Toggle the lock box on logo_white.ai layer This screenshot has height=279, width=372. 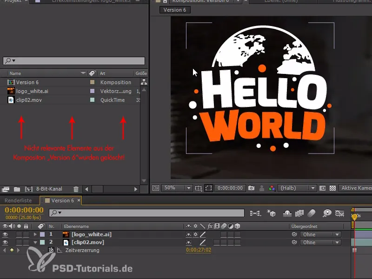(26, 234)
